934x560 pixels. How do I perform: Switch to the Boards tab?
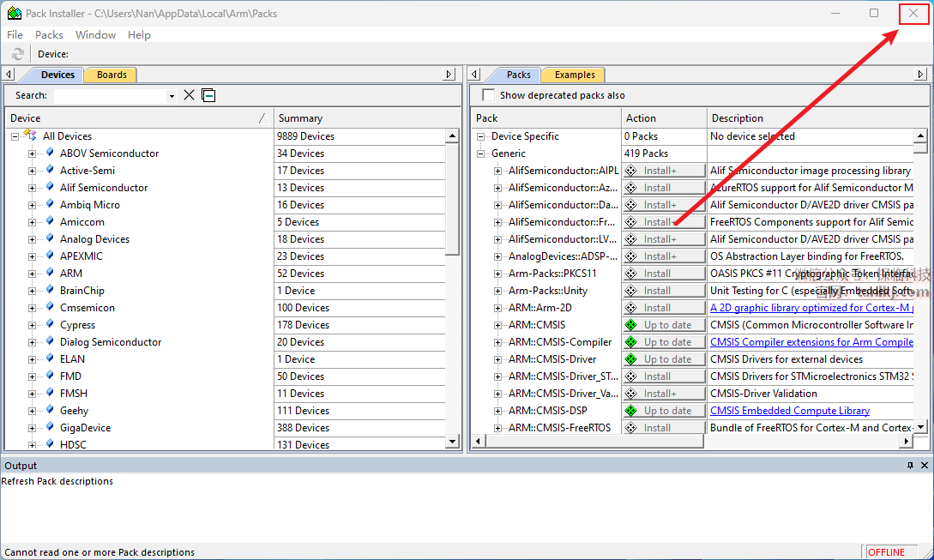(x=111, y=75)
